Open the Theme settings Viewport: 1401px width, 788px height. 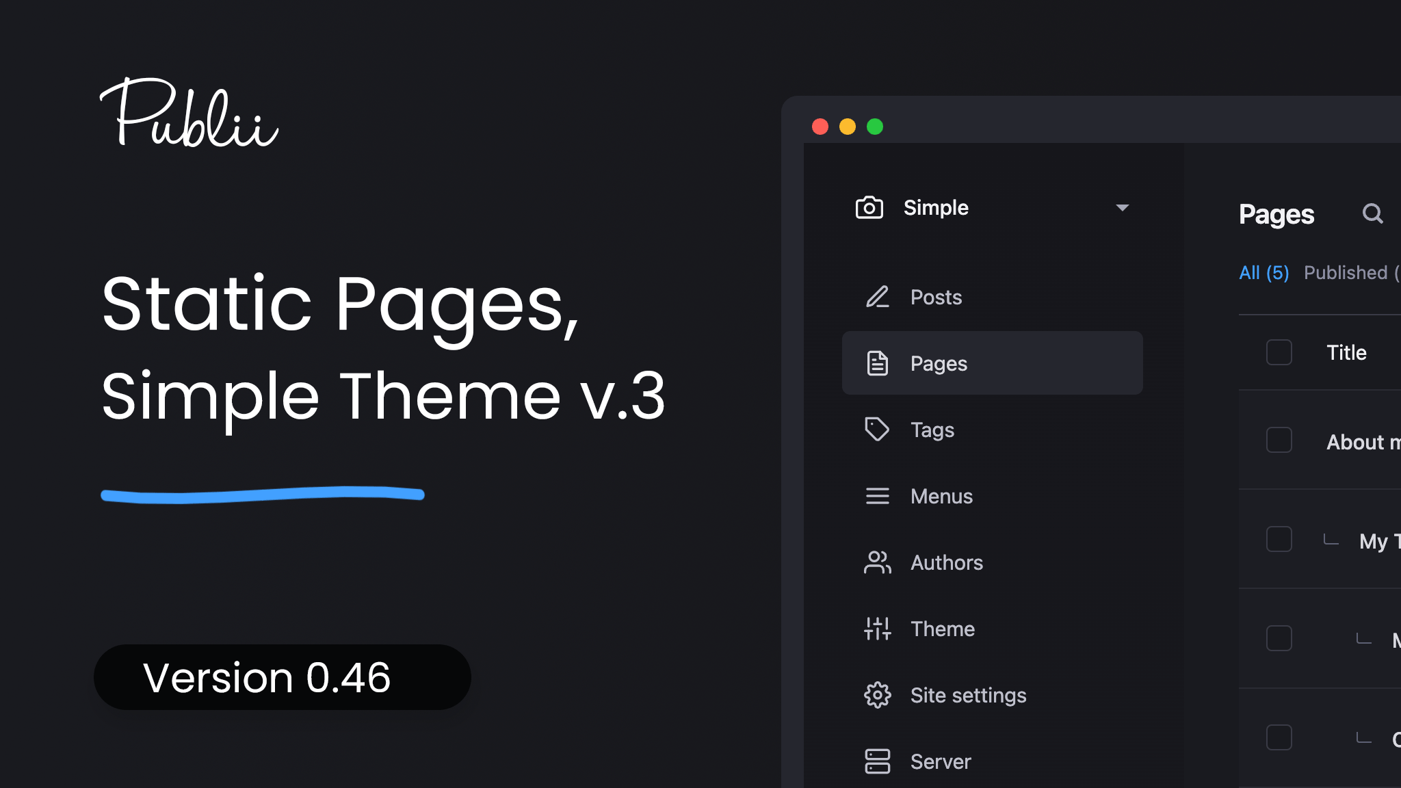(942, 629)
